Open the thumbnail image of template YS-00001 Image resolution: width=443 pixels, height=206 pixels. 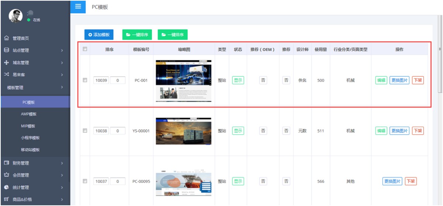coord(183,131)
